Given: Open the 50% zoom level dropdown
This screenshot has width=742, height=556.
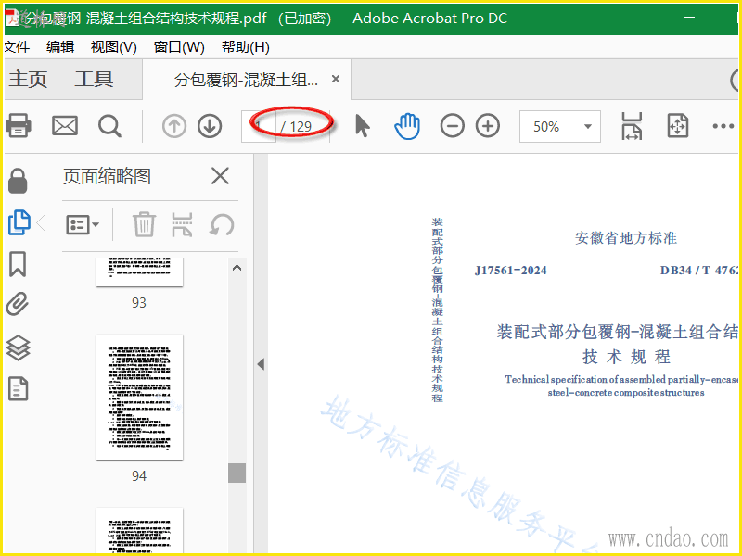Looking at the screenshot, I should 560,126.
